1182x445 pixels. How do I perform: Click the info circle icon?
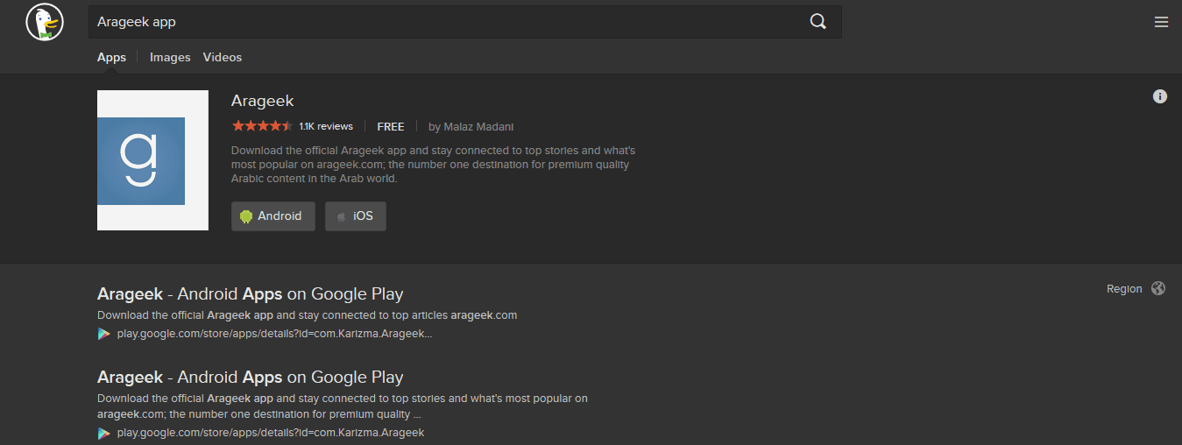tap(1160, 96)
